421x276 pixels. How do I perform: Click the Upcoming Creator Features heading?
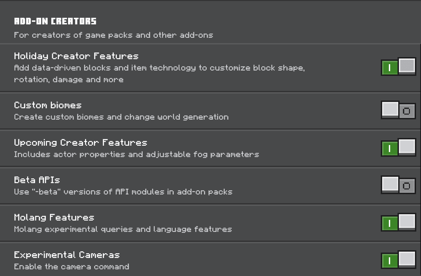click(x=81, y=143)
